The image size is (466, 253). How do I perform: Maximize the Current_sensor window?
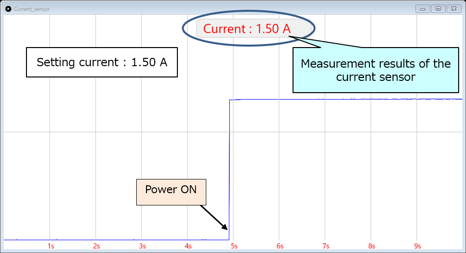click(438, 9)
